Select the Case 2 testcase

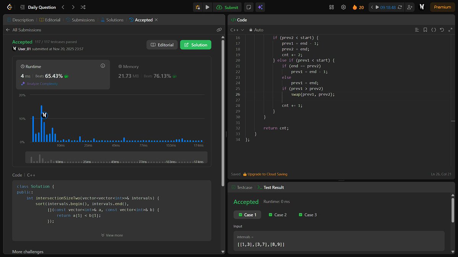coord(277,215)
